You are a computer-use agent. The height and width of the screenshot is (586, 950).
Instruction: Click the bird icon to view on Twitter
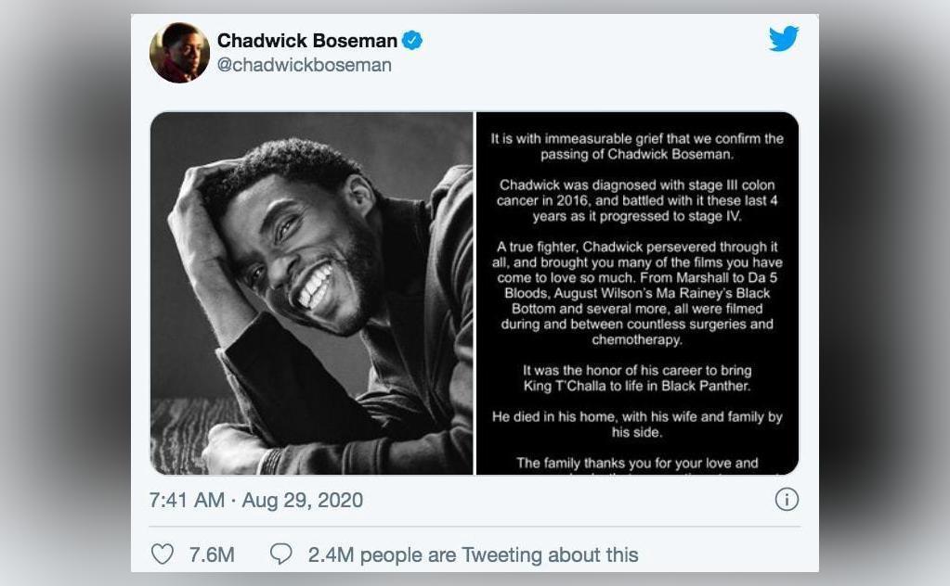tap(784, 39)
